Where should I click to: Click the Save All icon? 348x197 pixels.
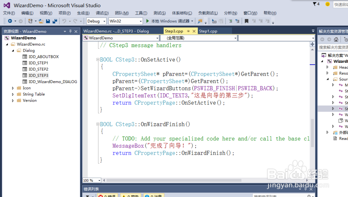click(x=55, y=21)
